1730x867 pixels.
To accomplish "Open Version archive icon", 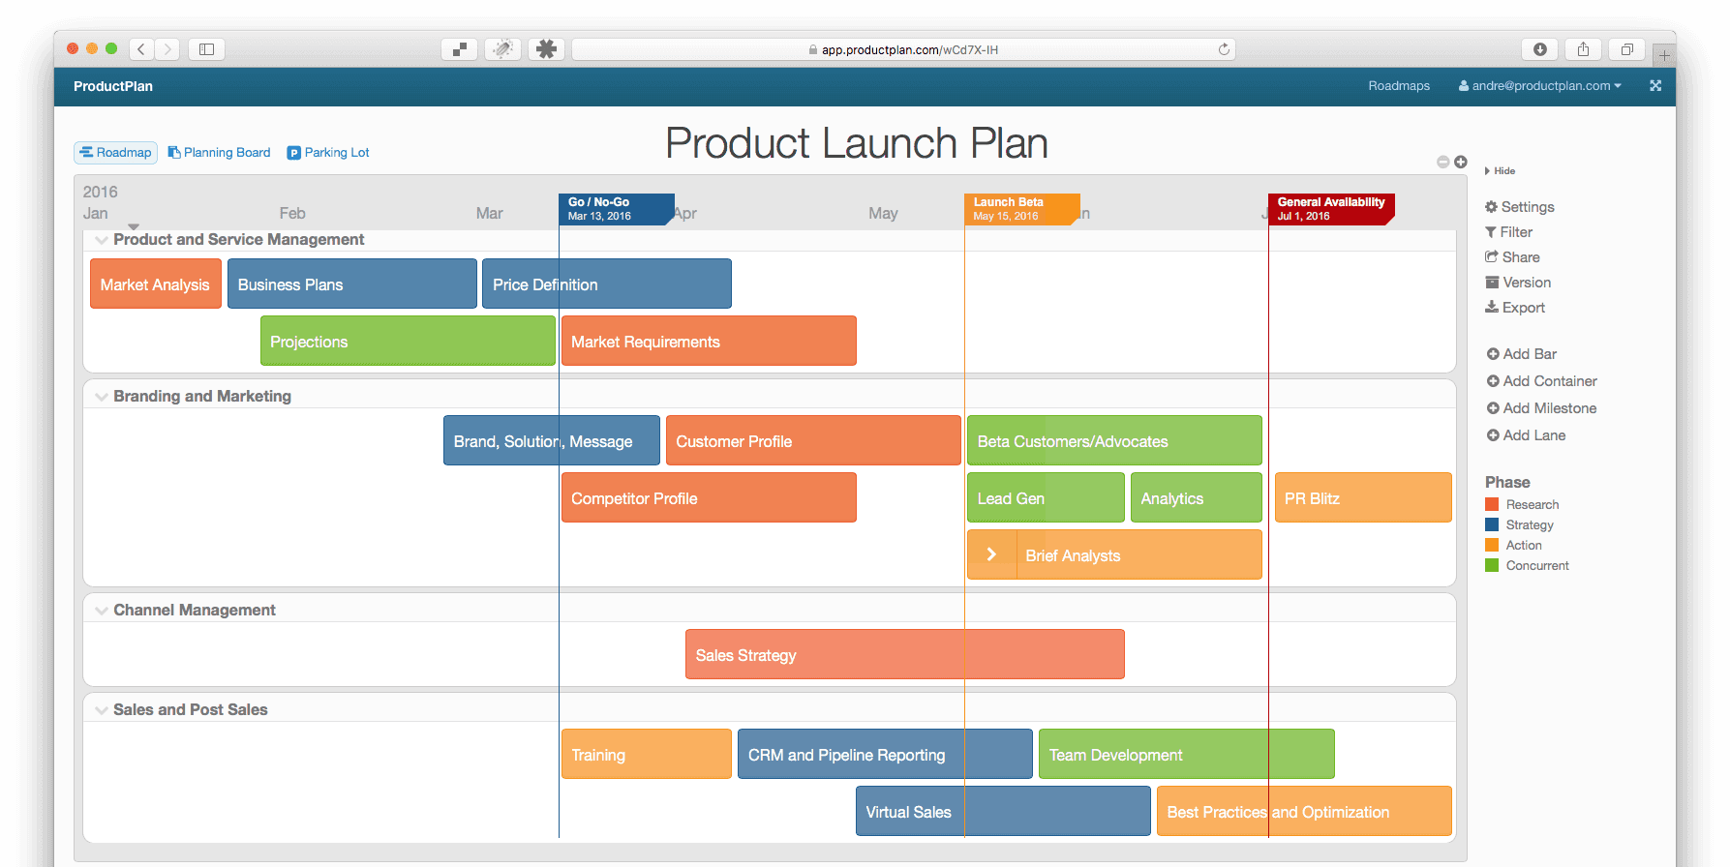I will point(1492,283).
